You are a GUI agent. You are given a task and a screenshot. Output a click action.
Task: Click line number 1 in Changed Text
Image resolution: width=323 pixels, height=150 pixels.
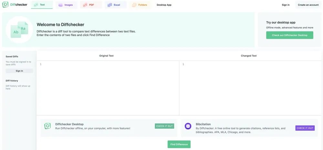click(x=183, y=64)
